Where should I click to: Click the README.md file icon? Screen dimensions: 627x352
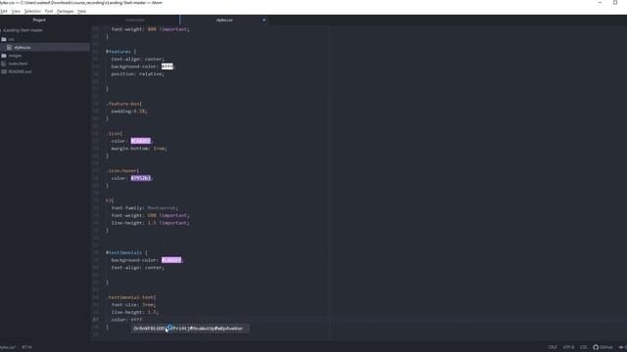tap(4, 71)
